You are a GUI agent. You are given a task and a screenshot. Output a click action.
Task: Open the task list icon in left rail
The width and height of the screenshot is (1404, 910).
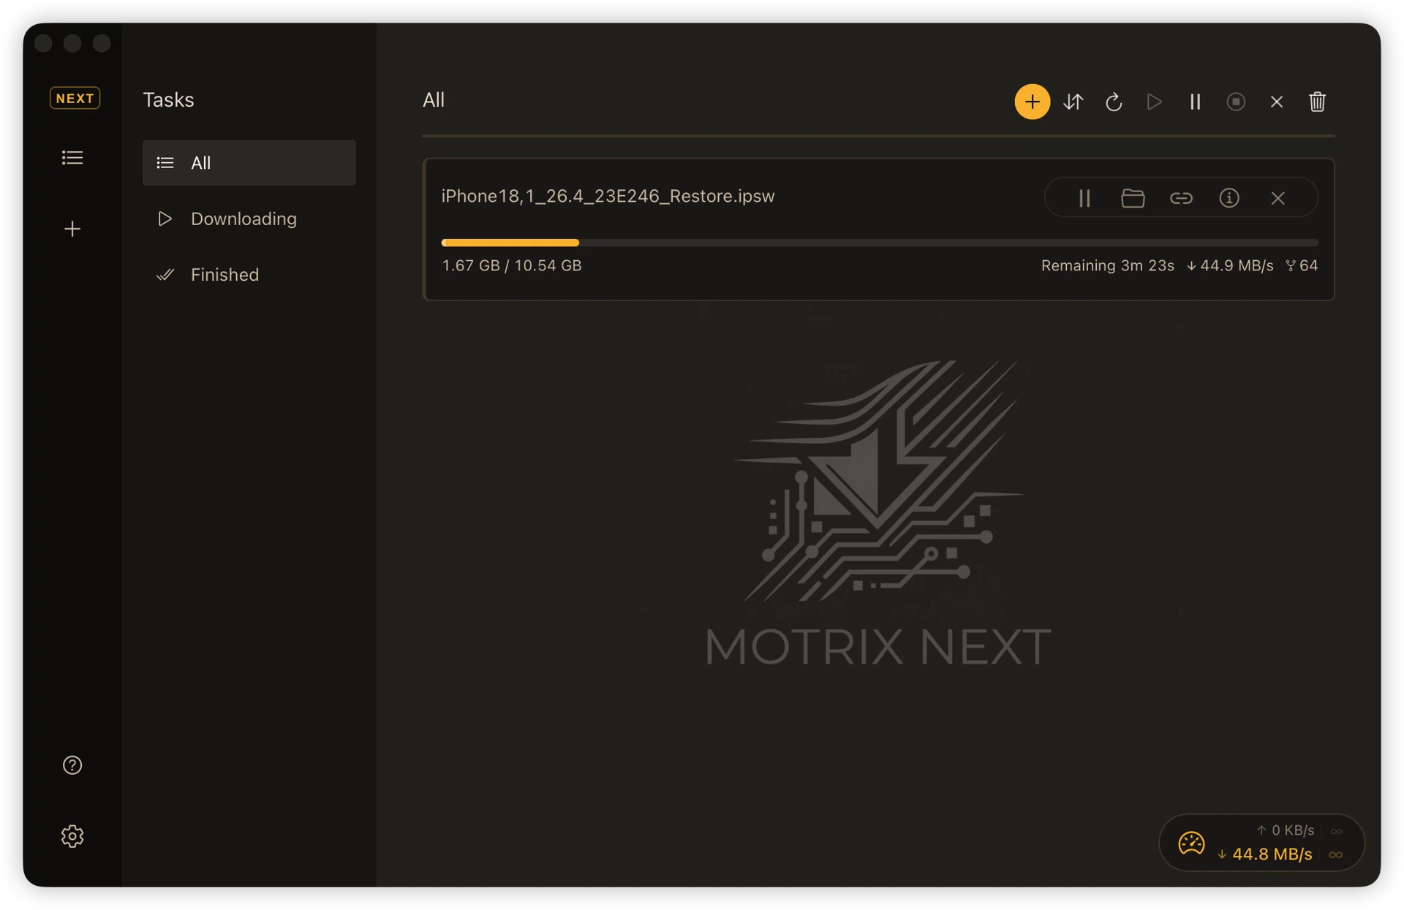72,158
